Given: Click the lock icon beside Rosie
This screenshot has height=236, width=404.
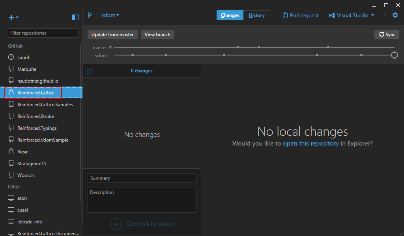Looking at the screenshot, I should 11,151.
